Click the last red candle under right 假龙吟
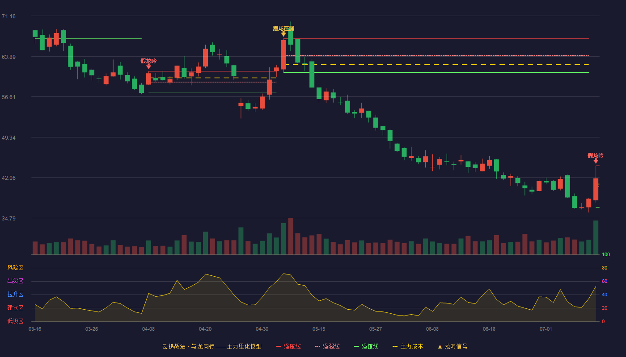The image size is (626, 357). click(x=596, y=189)
